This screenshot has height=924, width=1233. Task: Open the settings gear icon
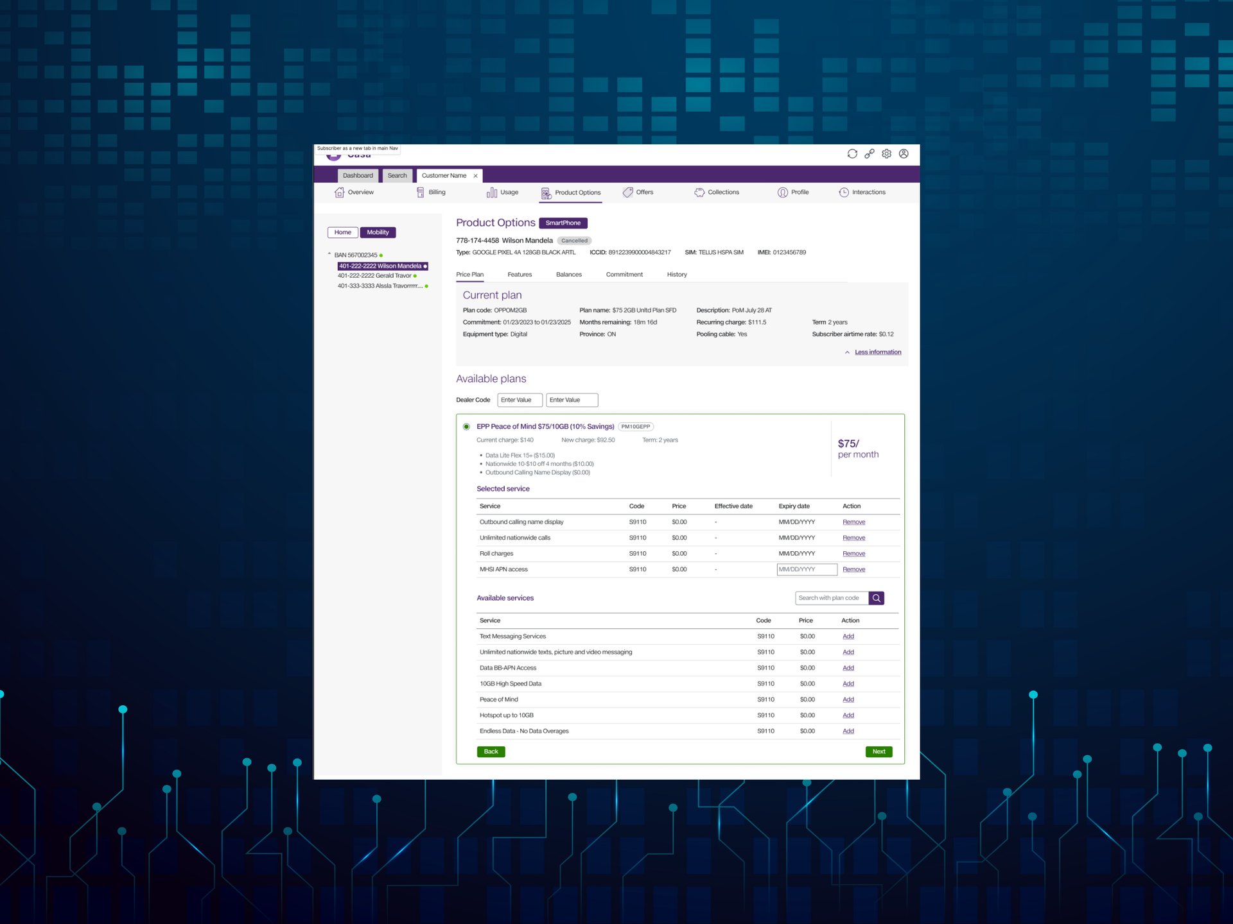click(x=886, y=154)
